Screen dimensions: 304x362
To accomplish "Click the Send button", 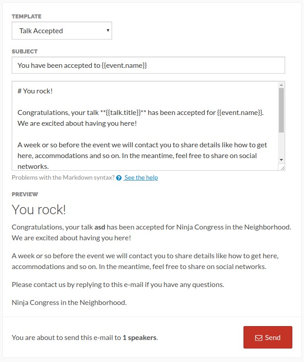I will [x=268, y=337].
